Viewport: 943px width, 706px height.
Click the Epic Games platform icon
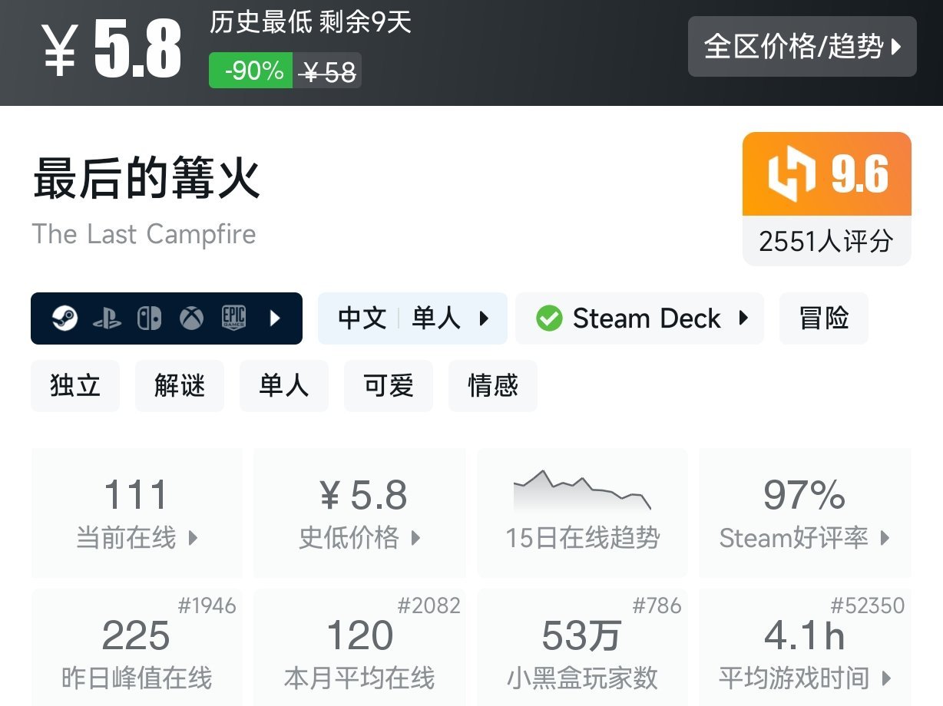click(233, 318)
